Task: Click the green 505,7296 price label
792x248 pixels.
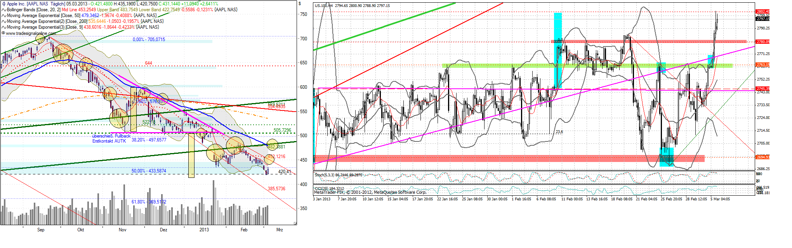Action: tap(282, 130)
